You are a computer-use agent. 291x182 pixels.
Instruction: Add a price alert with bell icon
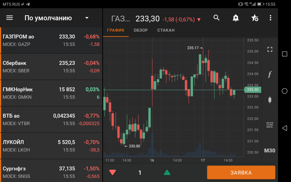coord(236,18)
